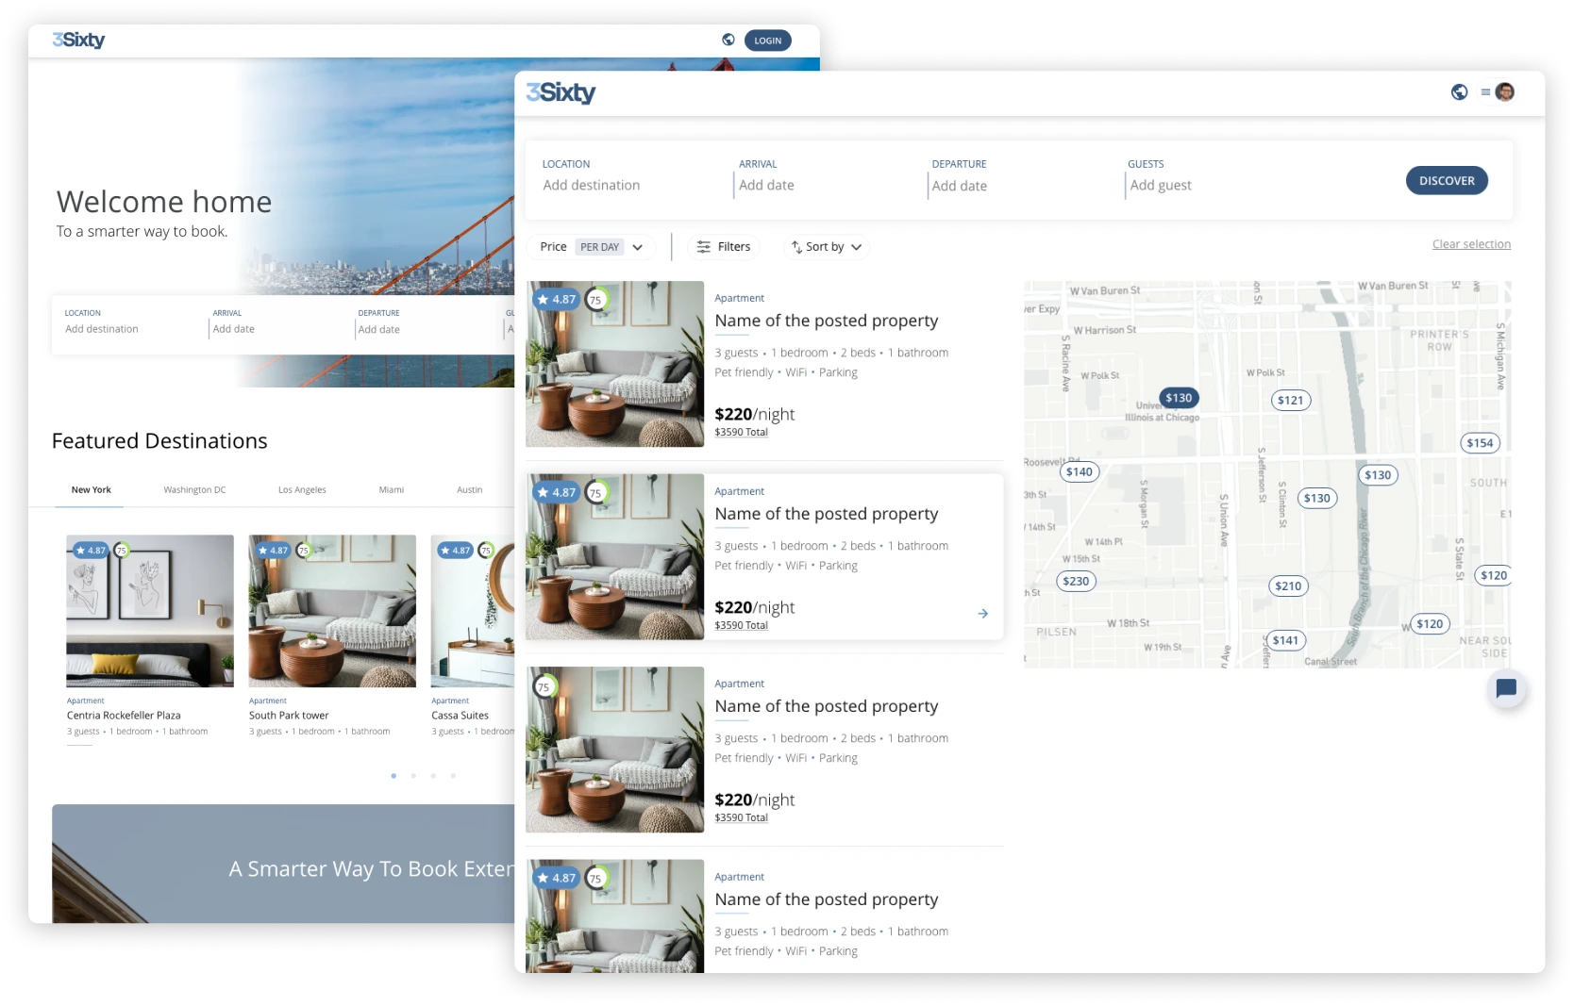Click the arrow on the second listing
The height and width of the screenshot is (1006, 1574).
tap(982, 614)
